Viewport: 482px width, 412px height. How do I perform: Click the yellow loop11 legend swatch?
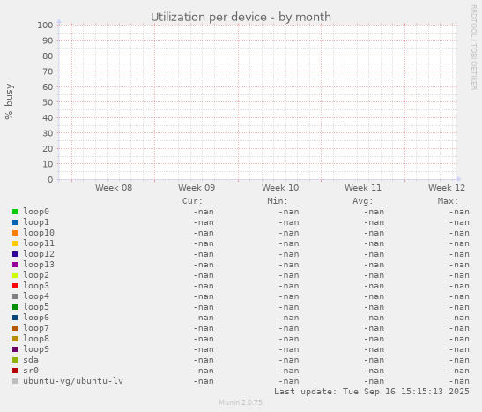(15, 243)
